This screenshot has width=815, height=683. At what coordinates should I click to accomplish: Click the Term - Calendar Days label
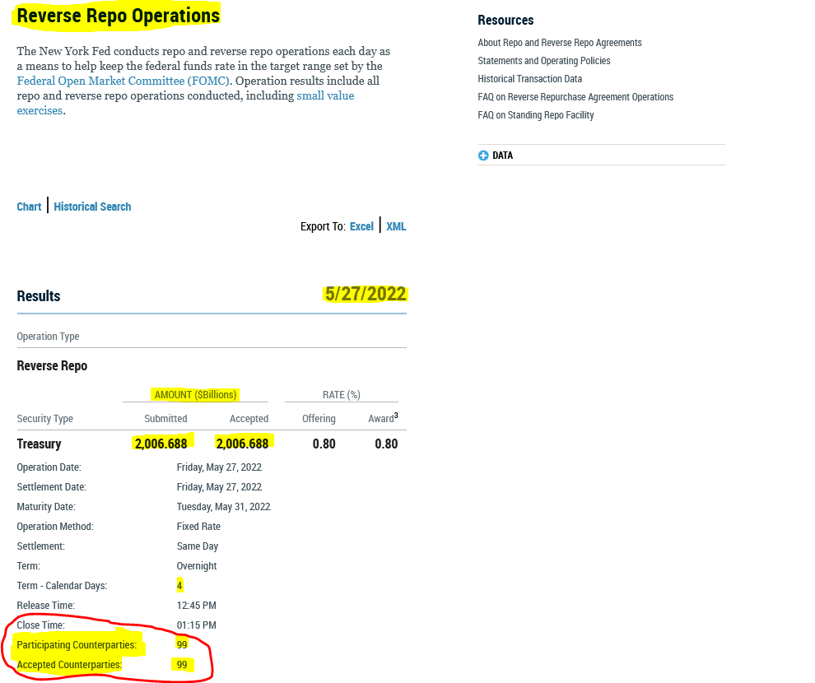point(62,586)
